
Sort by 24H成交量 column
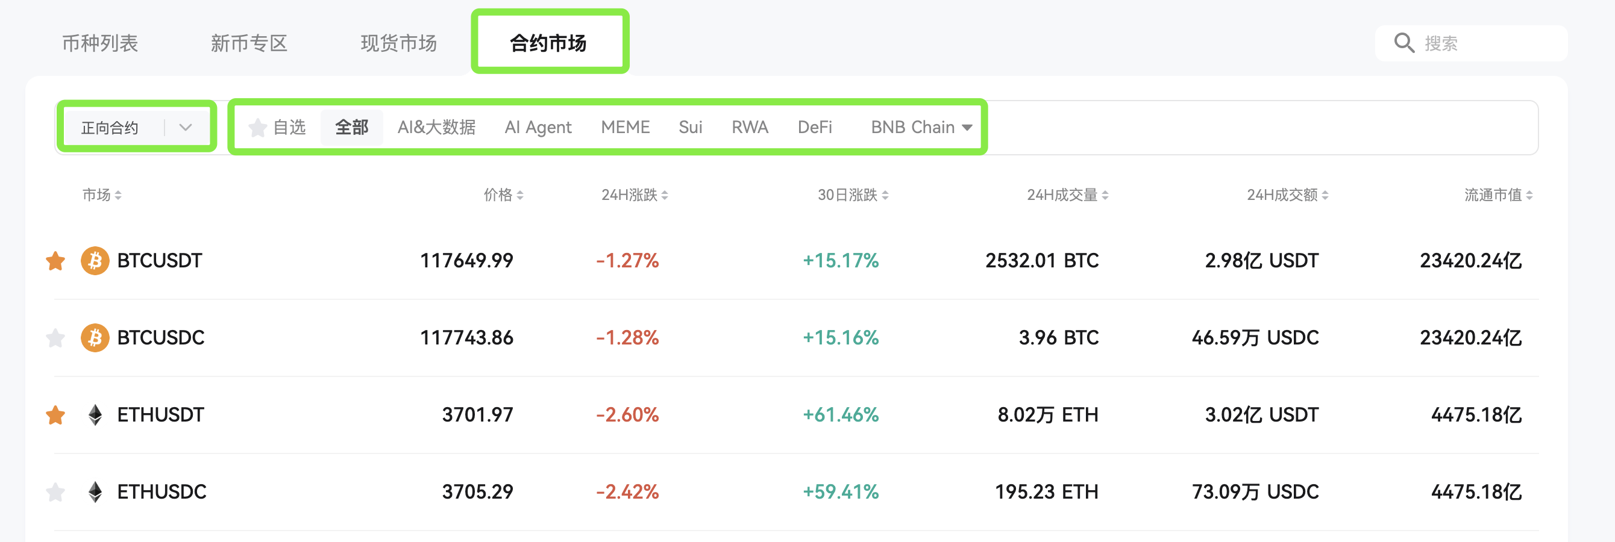(x=1068, y=196)
